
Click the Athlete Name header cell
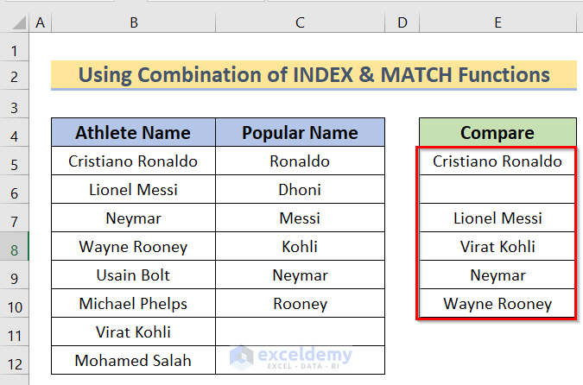[x=133, y=133]
